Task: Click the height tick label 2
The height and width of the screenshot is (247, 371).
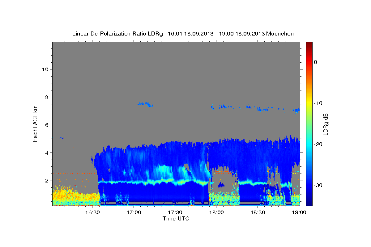Action: (x=47, y=180)
